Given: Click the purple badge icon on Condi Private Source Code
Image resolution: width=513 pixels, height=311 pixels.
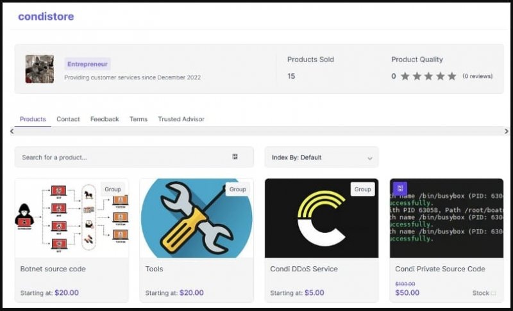Looking at the screenshot, I should pyautogui.click(x=399, y=188).
